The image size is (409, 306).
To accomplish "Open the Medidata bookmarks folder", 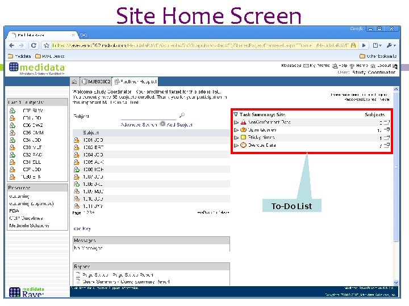I will click(19, 56).
